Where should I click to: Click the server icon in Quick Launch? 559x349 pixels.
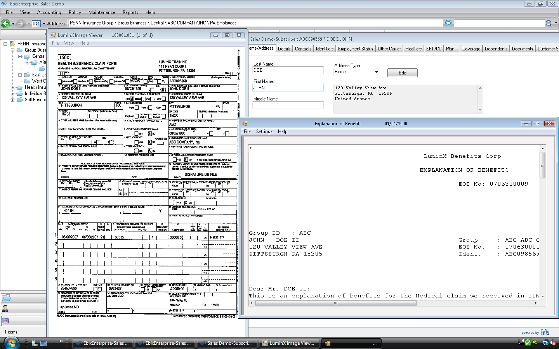tap(35, 343)
